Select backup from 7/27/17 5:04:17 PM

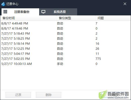[x=65, y=54]
